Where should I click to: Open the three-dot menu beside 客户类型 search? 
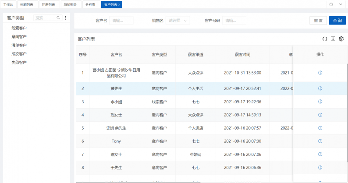65,18
